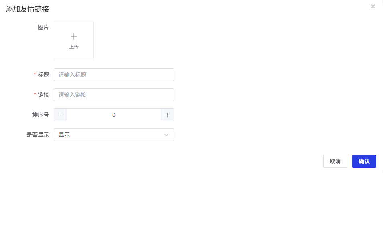The width and height of the screenshot is (383, 228).
Task: Confirm the form with the 确认 button
Action: click(x=364, y=161)
